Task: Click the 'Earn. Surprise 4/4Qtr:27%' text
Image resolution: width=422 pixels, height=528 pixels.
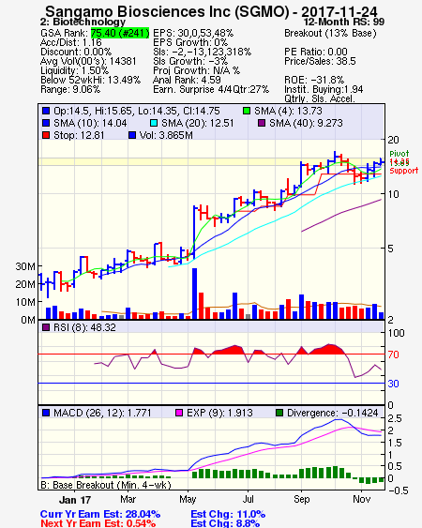Action: coord(211,90)
